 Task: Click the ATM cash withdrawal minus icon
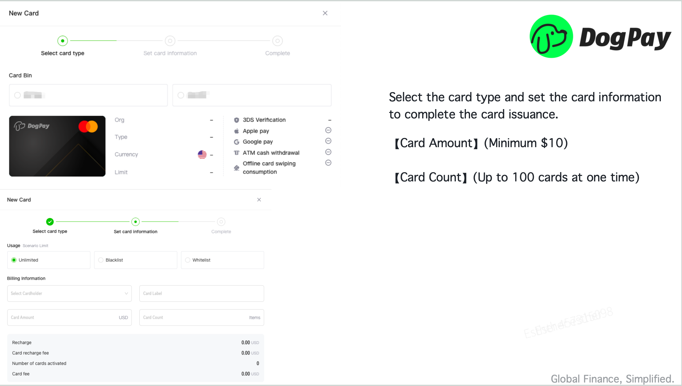click(x=328, y=152)
